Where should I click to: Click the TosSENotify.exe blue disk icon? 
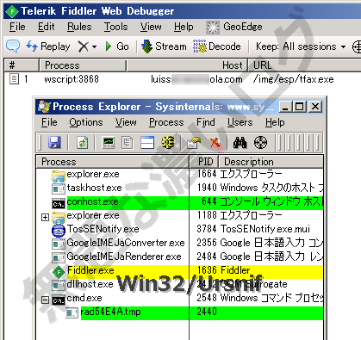pos(59,231)
